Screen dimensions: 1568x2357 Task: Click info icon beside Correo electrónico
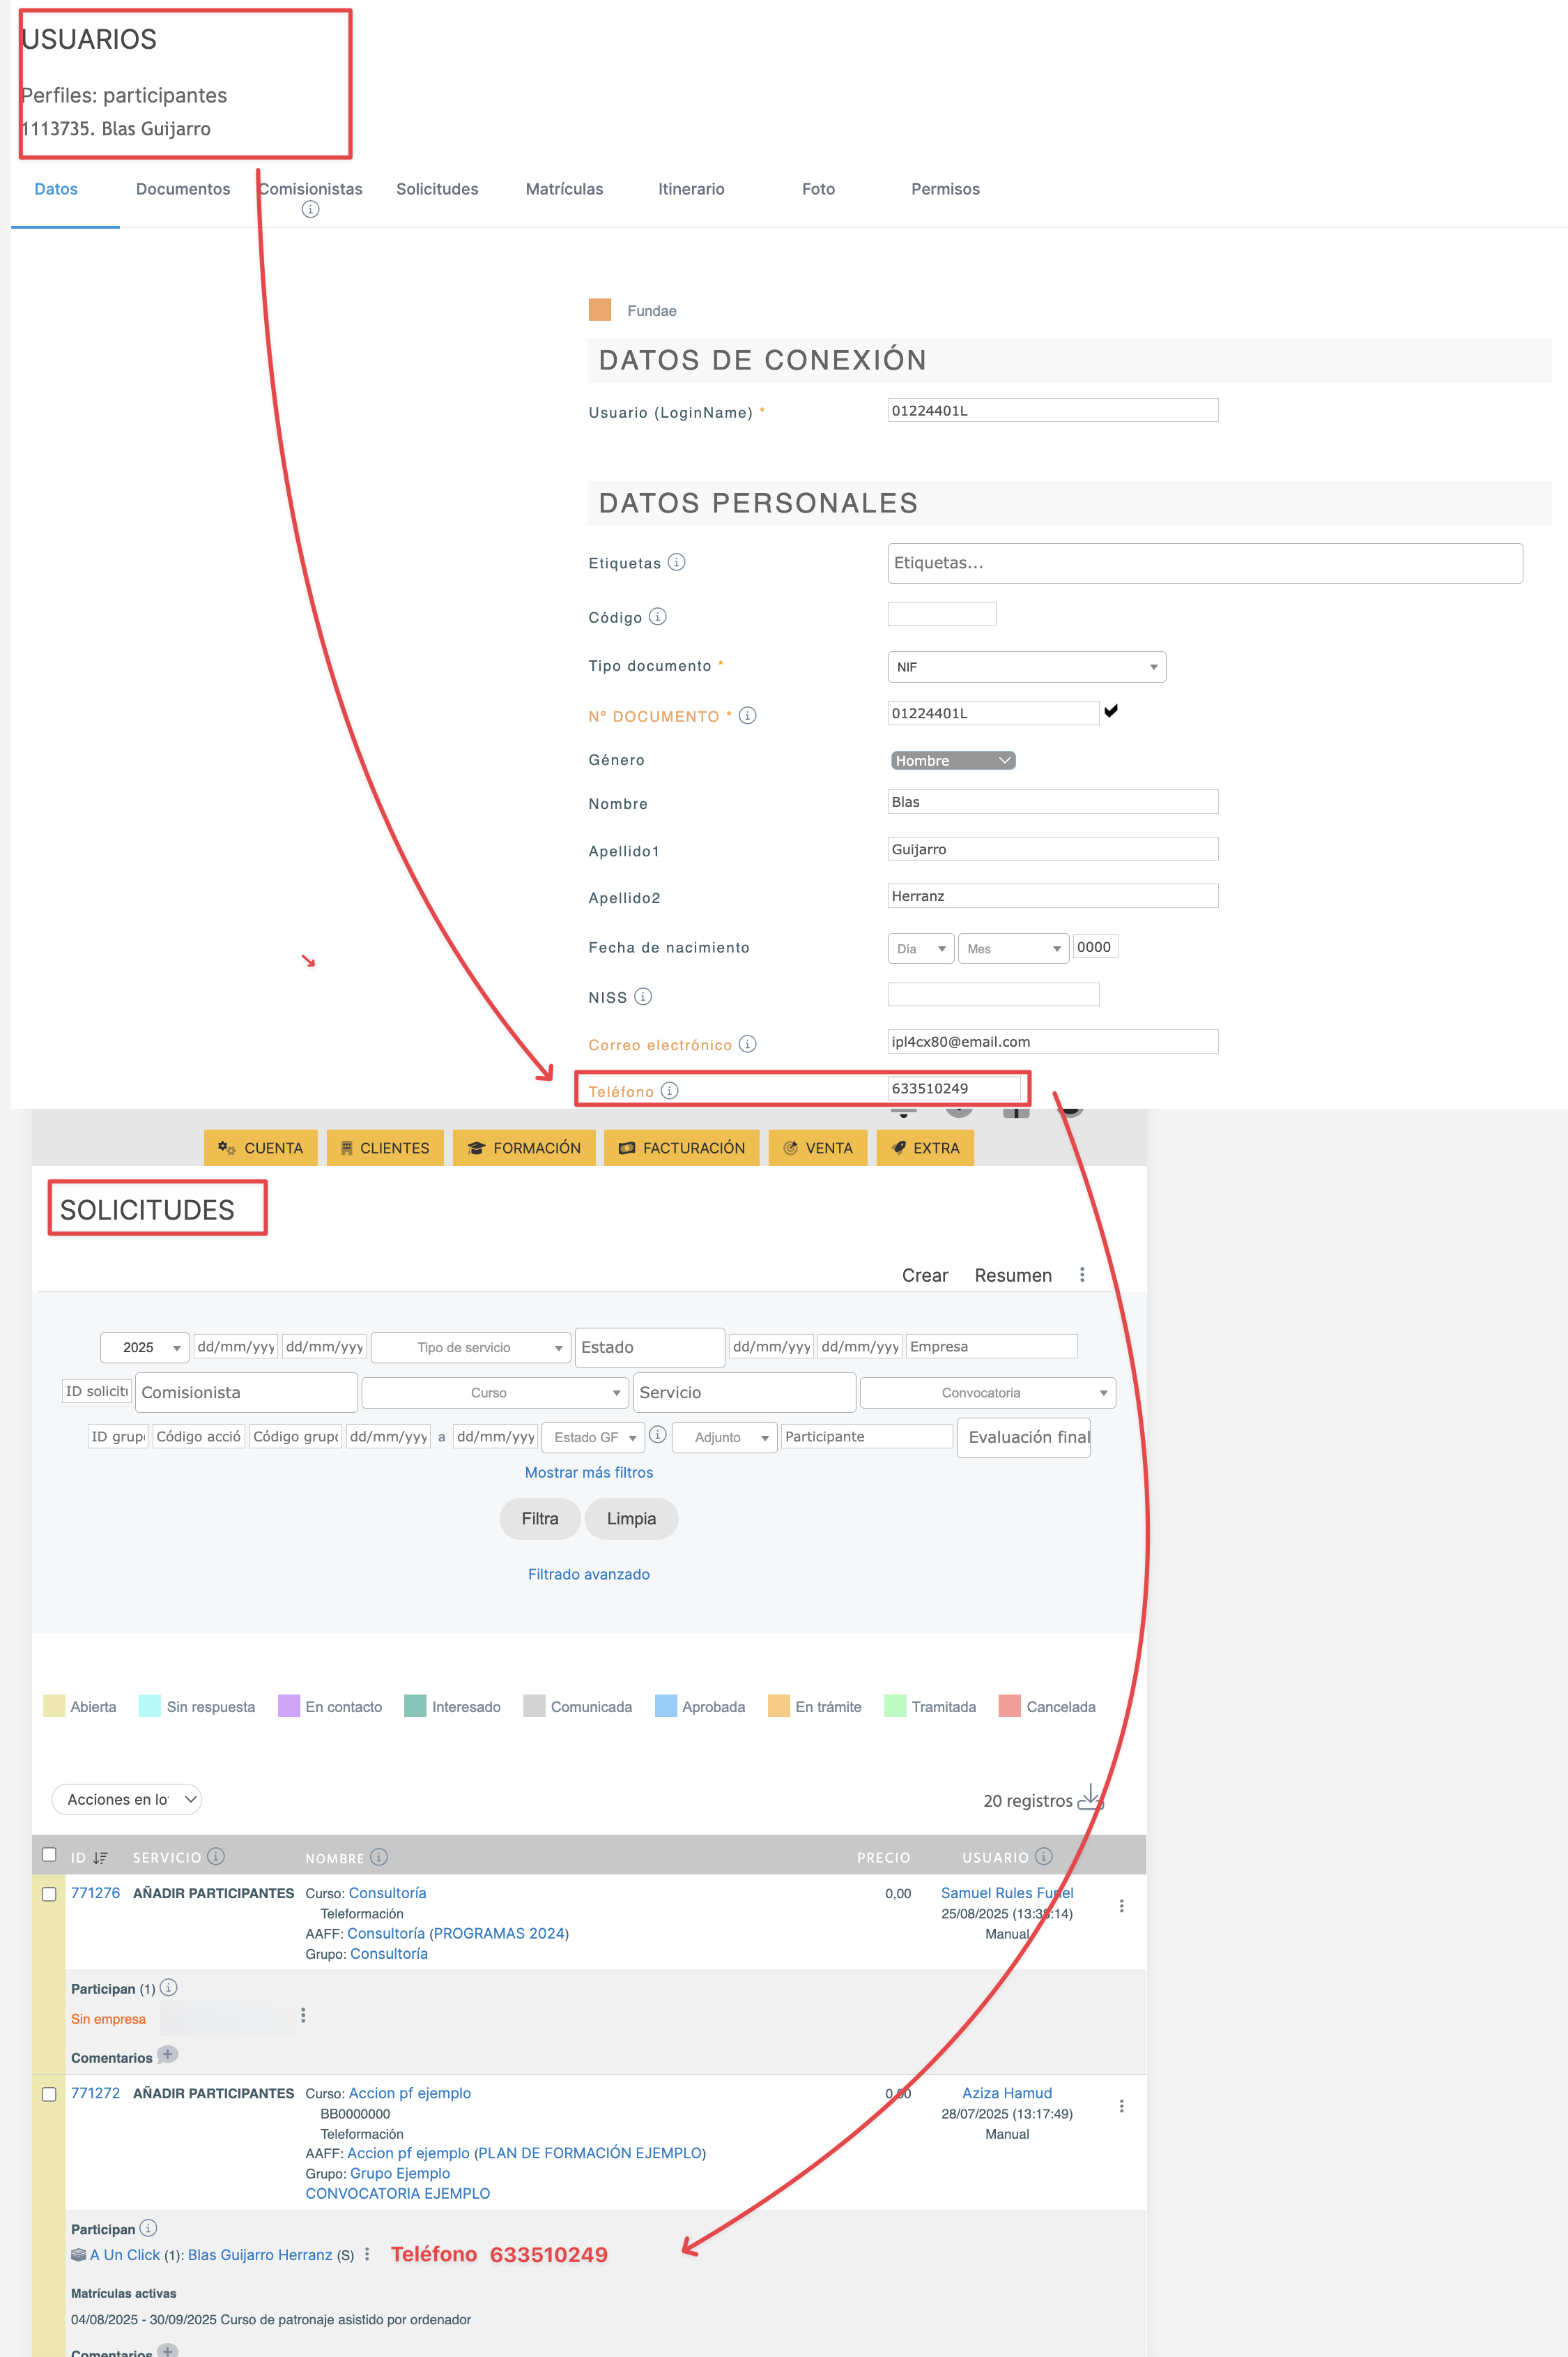(747, 1043)
